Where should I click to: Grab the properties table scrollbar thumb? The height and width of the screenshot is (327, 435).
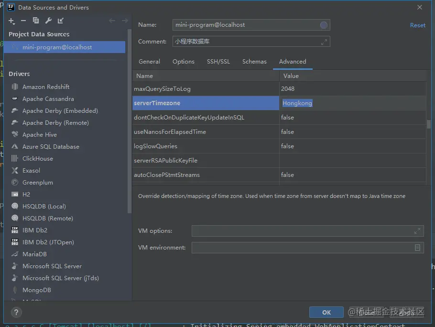(429, 124)
